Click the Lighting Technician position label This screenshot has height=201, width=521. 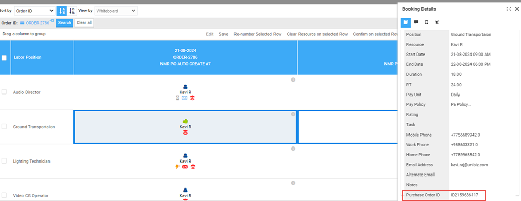tap(32, 161)
